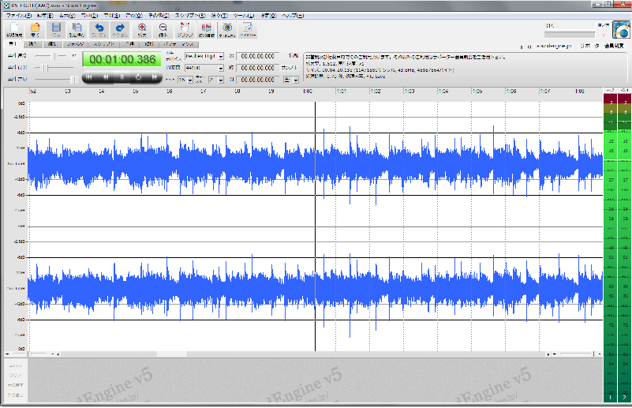
Task: Click the scrollbar's right arrow under waveform
Action: pos(548,354)
